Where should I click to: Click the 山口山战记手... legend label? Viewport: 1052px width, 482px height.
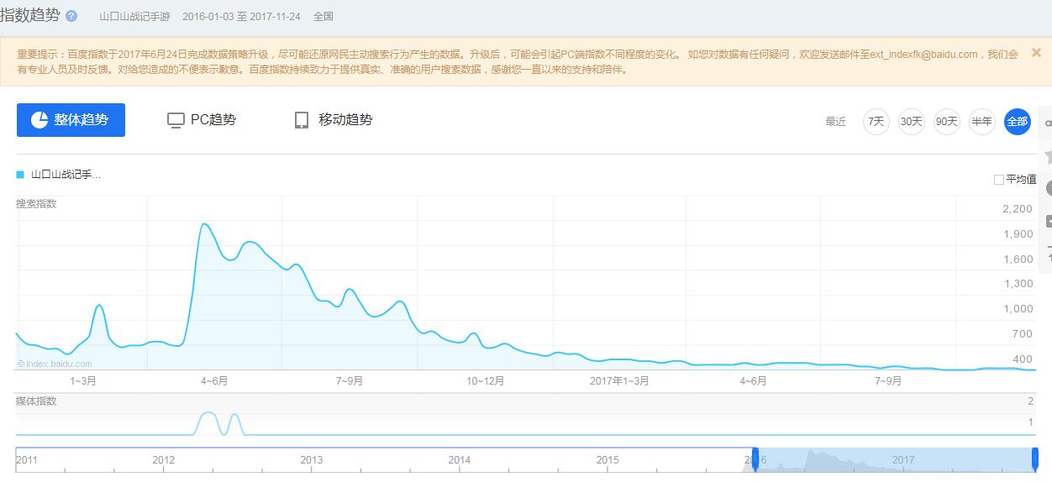66,175
